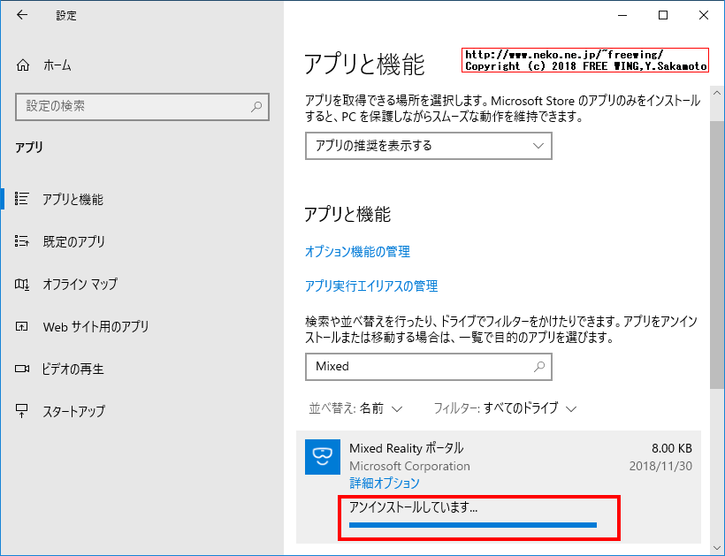
Task: Click the Webサイト用のアプリ icon
Action: [20, 326]
